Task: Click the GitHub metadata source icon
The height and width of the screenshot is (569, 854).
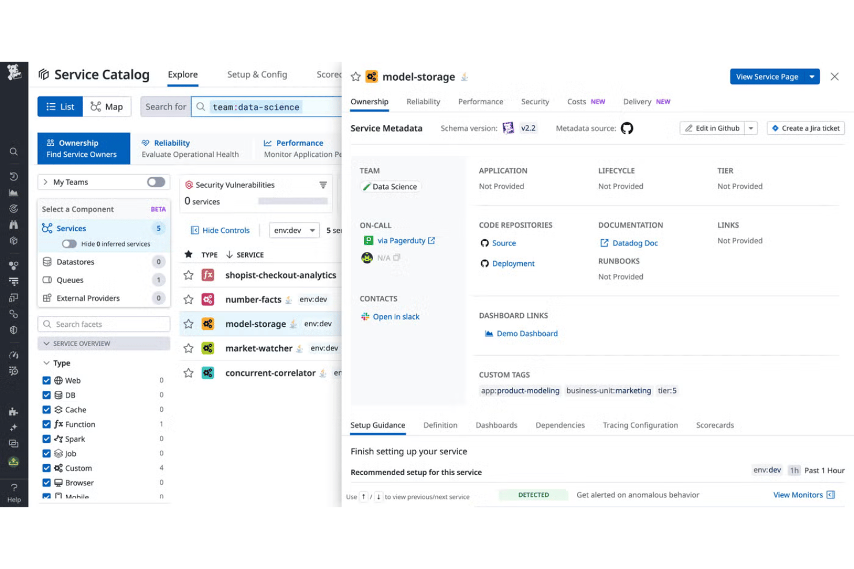Action: [627, 128]
